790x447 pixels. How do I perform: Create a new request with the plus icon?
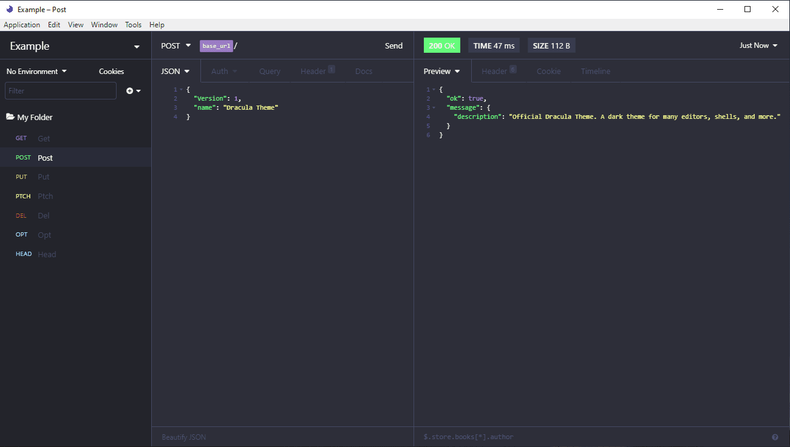[x=128, y=90]
